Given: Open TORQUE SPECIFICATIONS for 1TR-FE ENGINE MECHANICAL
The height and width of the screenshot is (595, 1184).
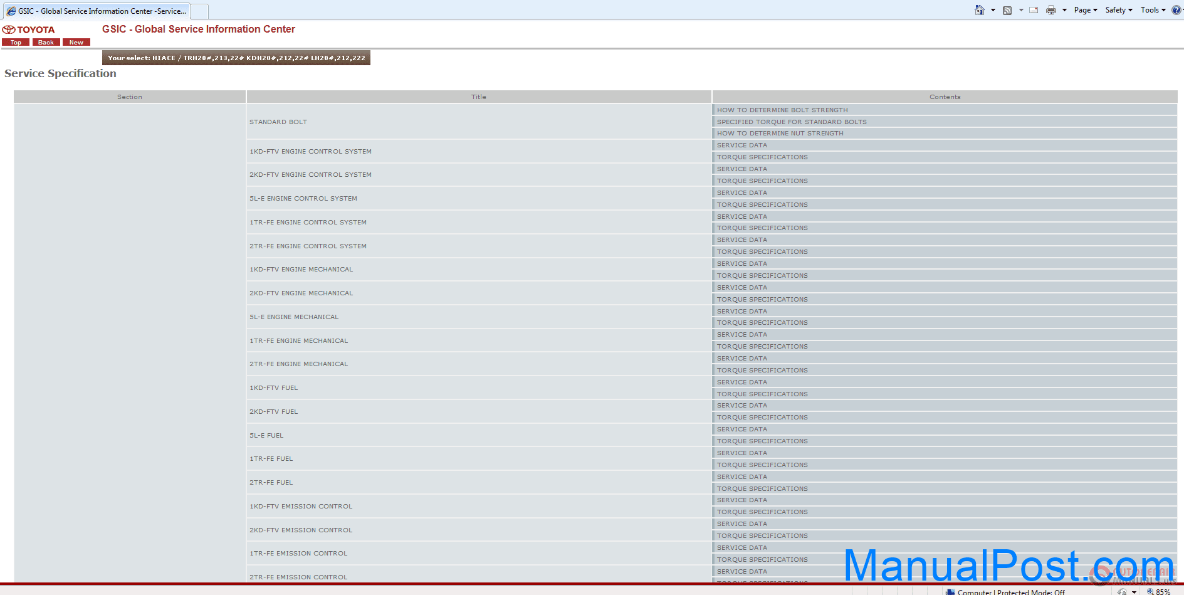Looking at the screenshot, I should tap(762, 346).
